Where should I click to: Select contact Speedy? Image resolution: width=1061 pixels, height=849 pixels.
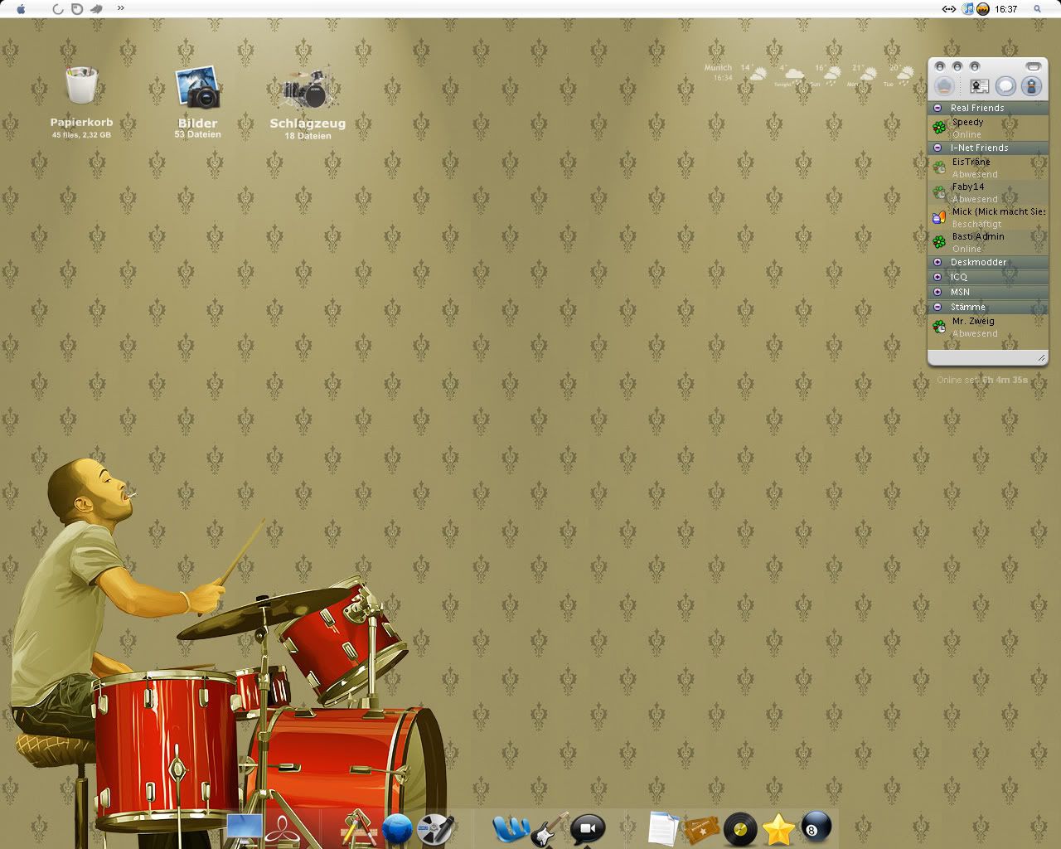point(988,128)
